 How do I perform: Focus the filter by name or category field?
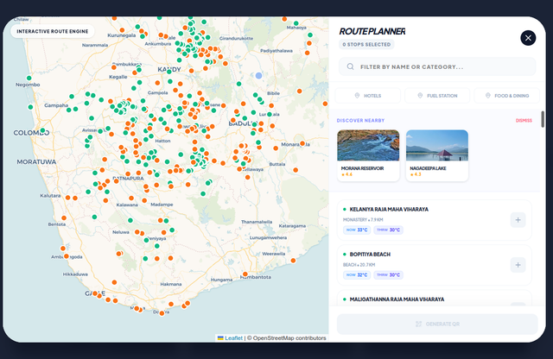coord(437,66)
